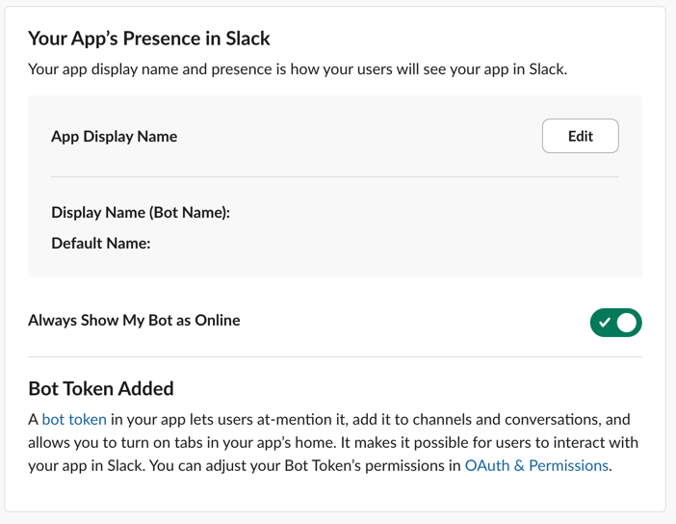Click the divider line below App Display Name
Viewport: 676px width, 524px height.
tap(334, 177)
